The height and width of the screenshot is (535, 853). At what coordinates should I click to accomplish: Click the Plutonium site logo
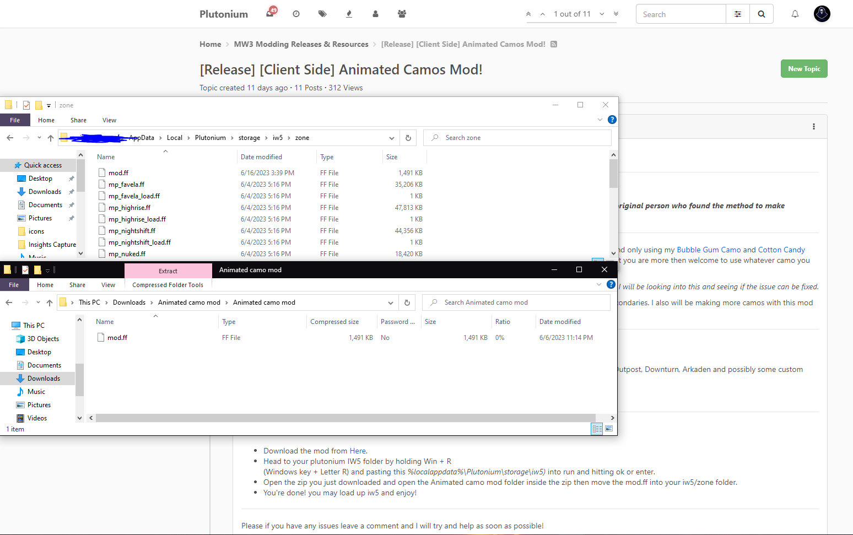[224, 14]
